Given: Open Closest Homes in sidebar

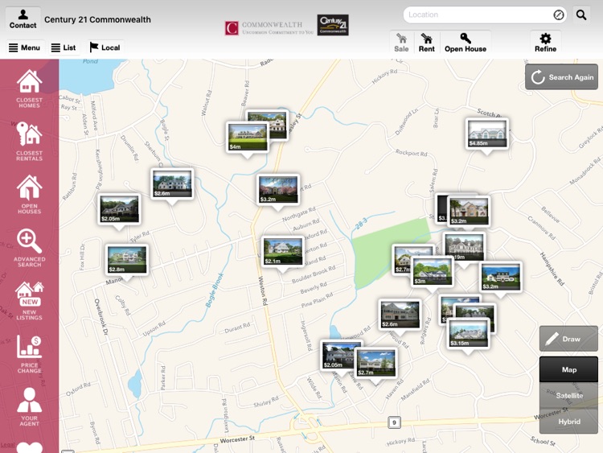Looking at the screenshot, I should [29, 89].
